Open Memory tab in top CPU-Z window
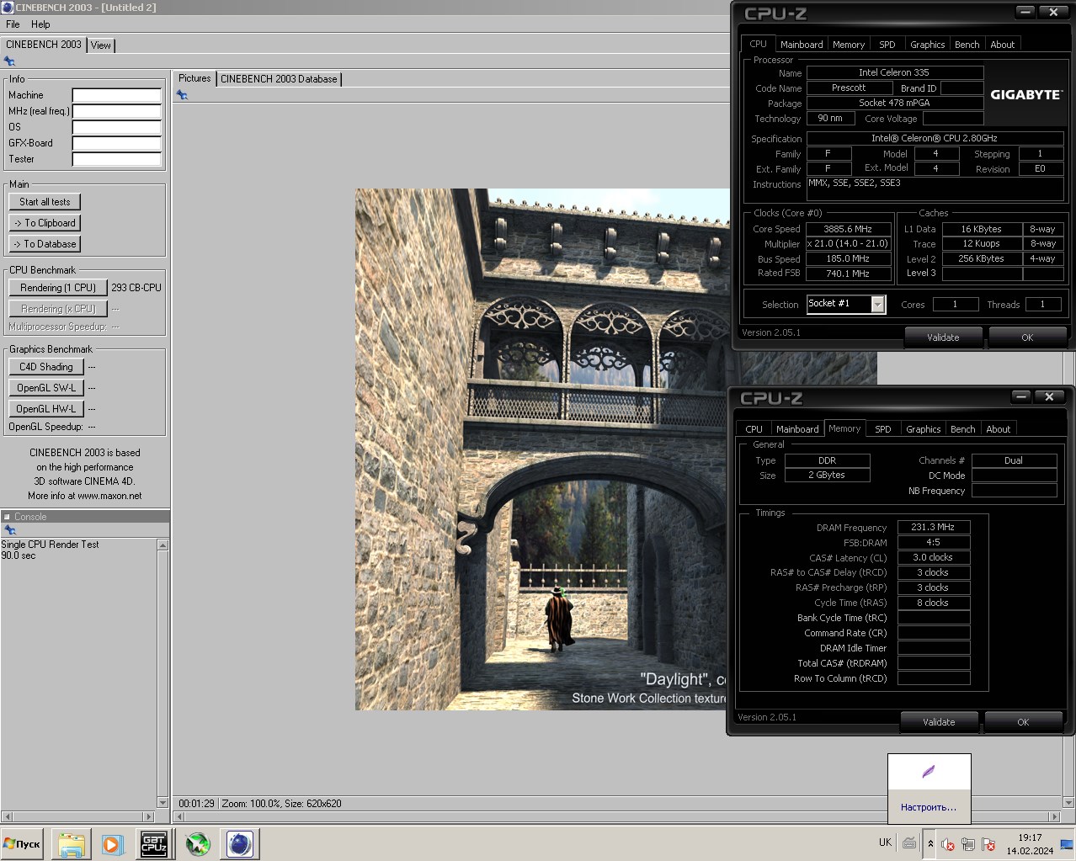 tap(849, 45)
